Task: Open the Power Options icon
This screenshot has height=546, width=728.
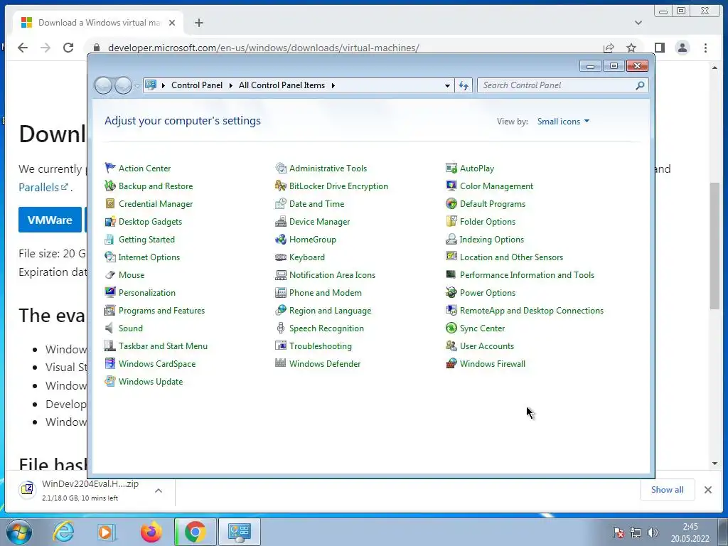Action: pyautogui.click(x=451, y=292)
